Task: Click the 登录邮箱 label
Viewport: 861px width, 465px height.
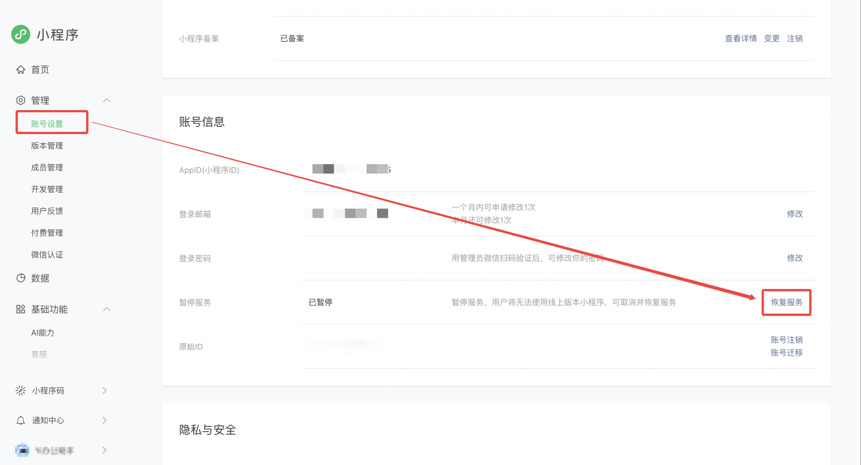Action: pyautogui.click(x=195, y=214)
